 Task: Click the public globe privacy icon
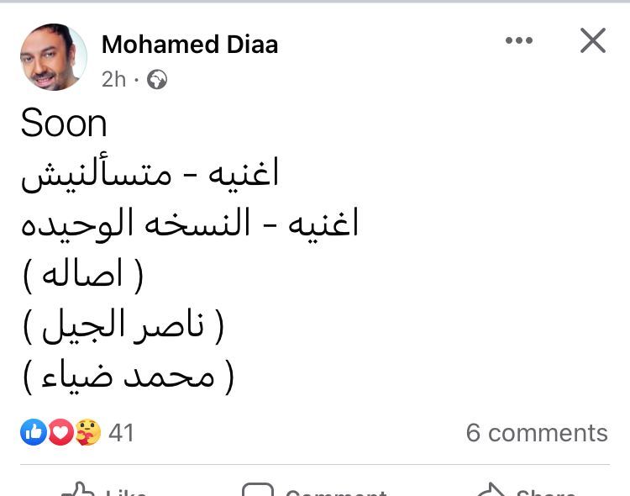coord(157,79)
